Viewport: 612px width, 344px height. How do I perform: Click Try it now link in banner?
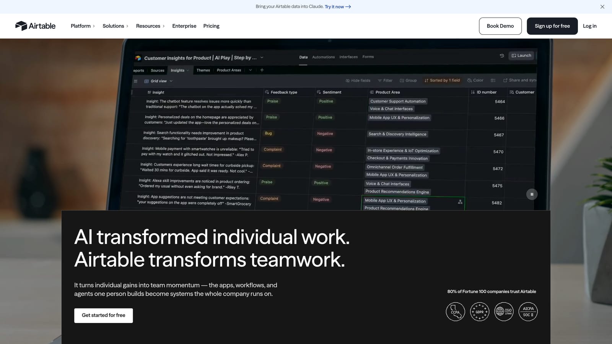338,6
